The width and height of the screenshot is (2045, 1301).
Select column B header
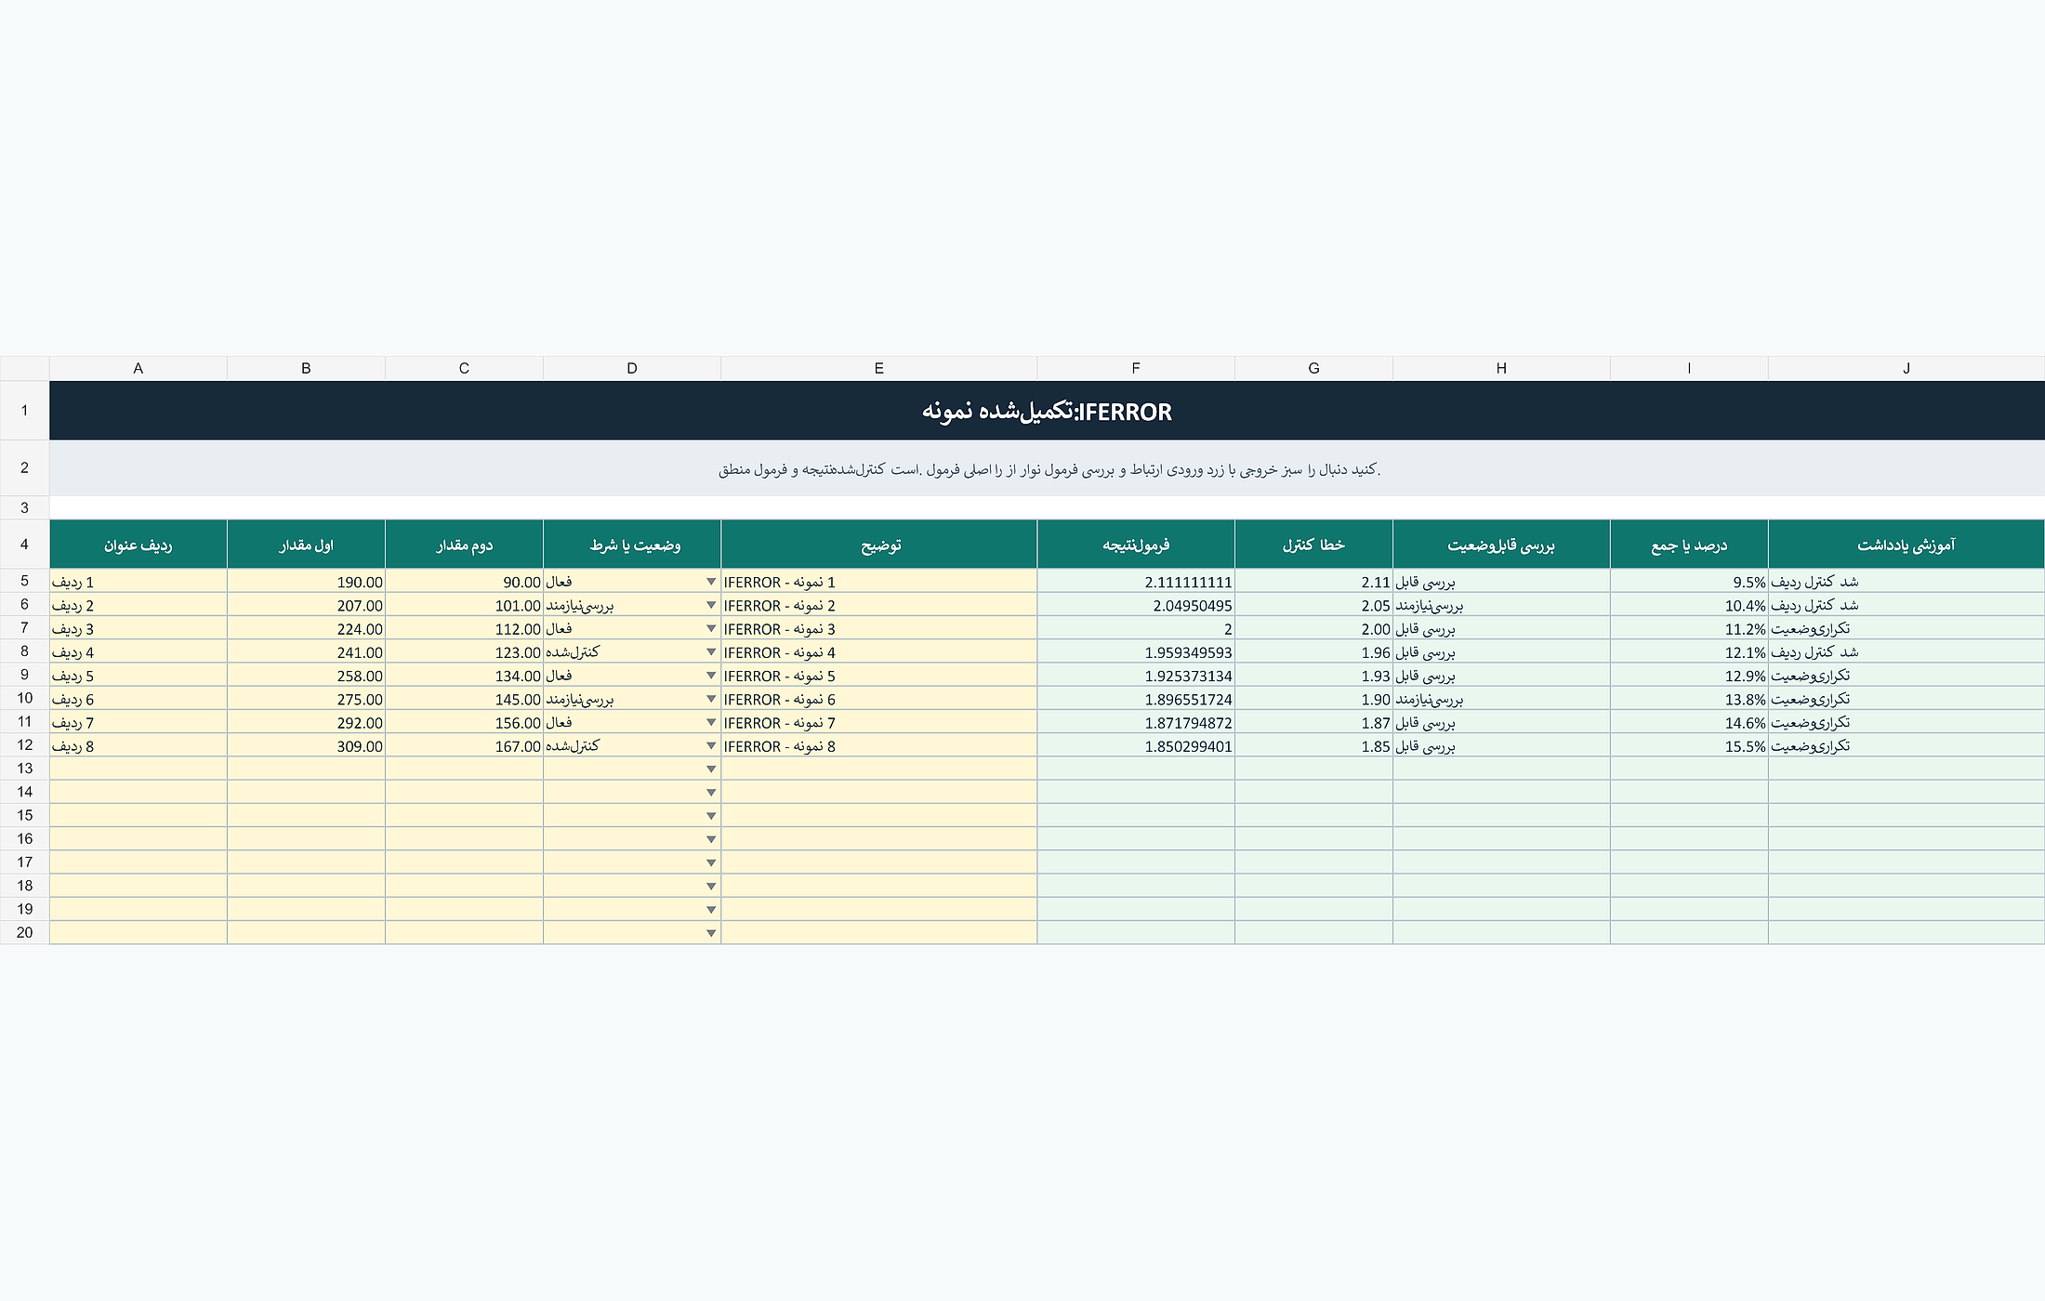click(306, 368)
